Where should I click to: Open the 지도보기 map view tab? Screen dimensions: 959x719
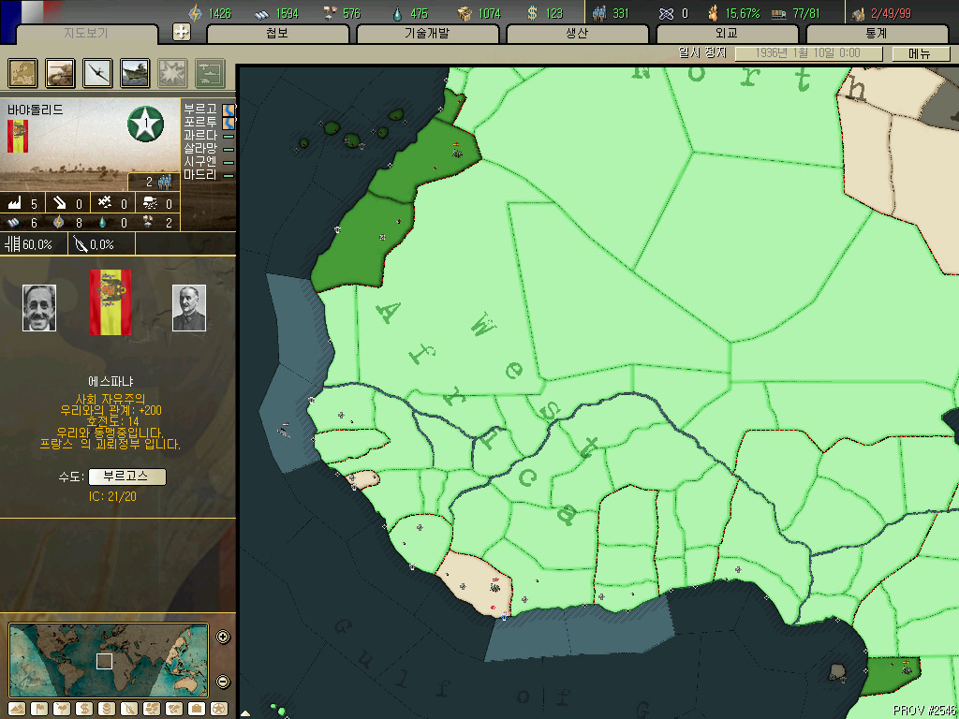[x=86, y=33]
